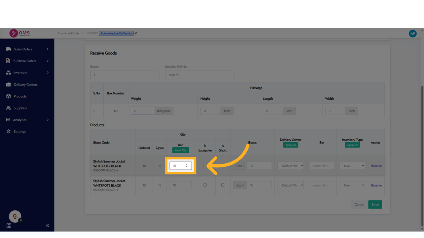Tick Is Excessive for BLACK-6 row
Image resolution: width=424 pixels, height=238 pixels.
tap(205, 185)
